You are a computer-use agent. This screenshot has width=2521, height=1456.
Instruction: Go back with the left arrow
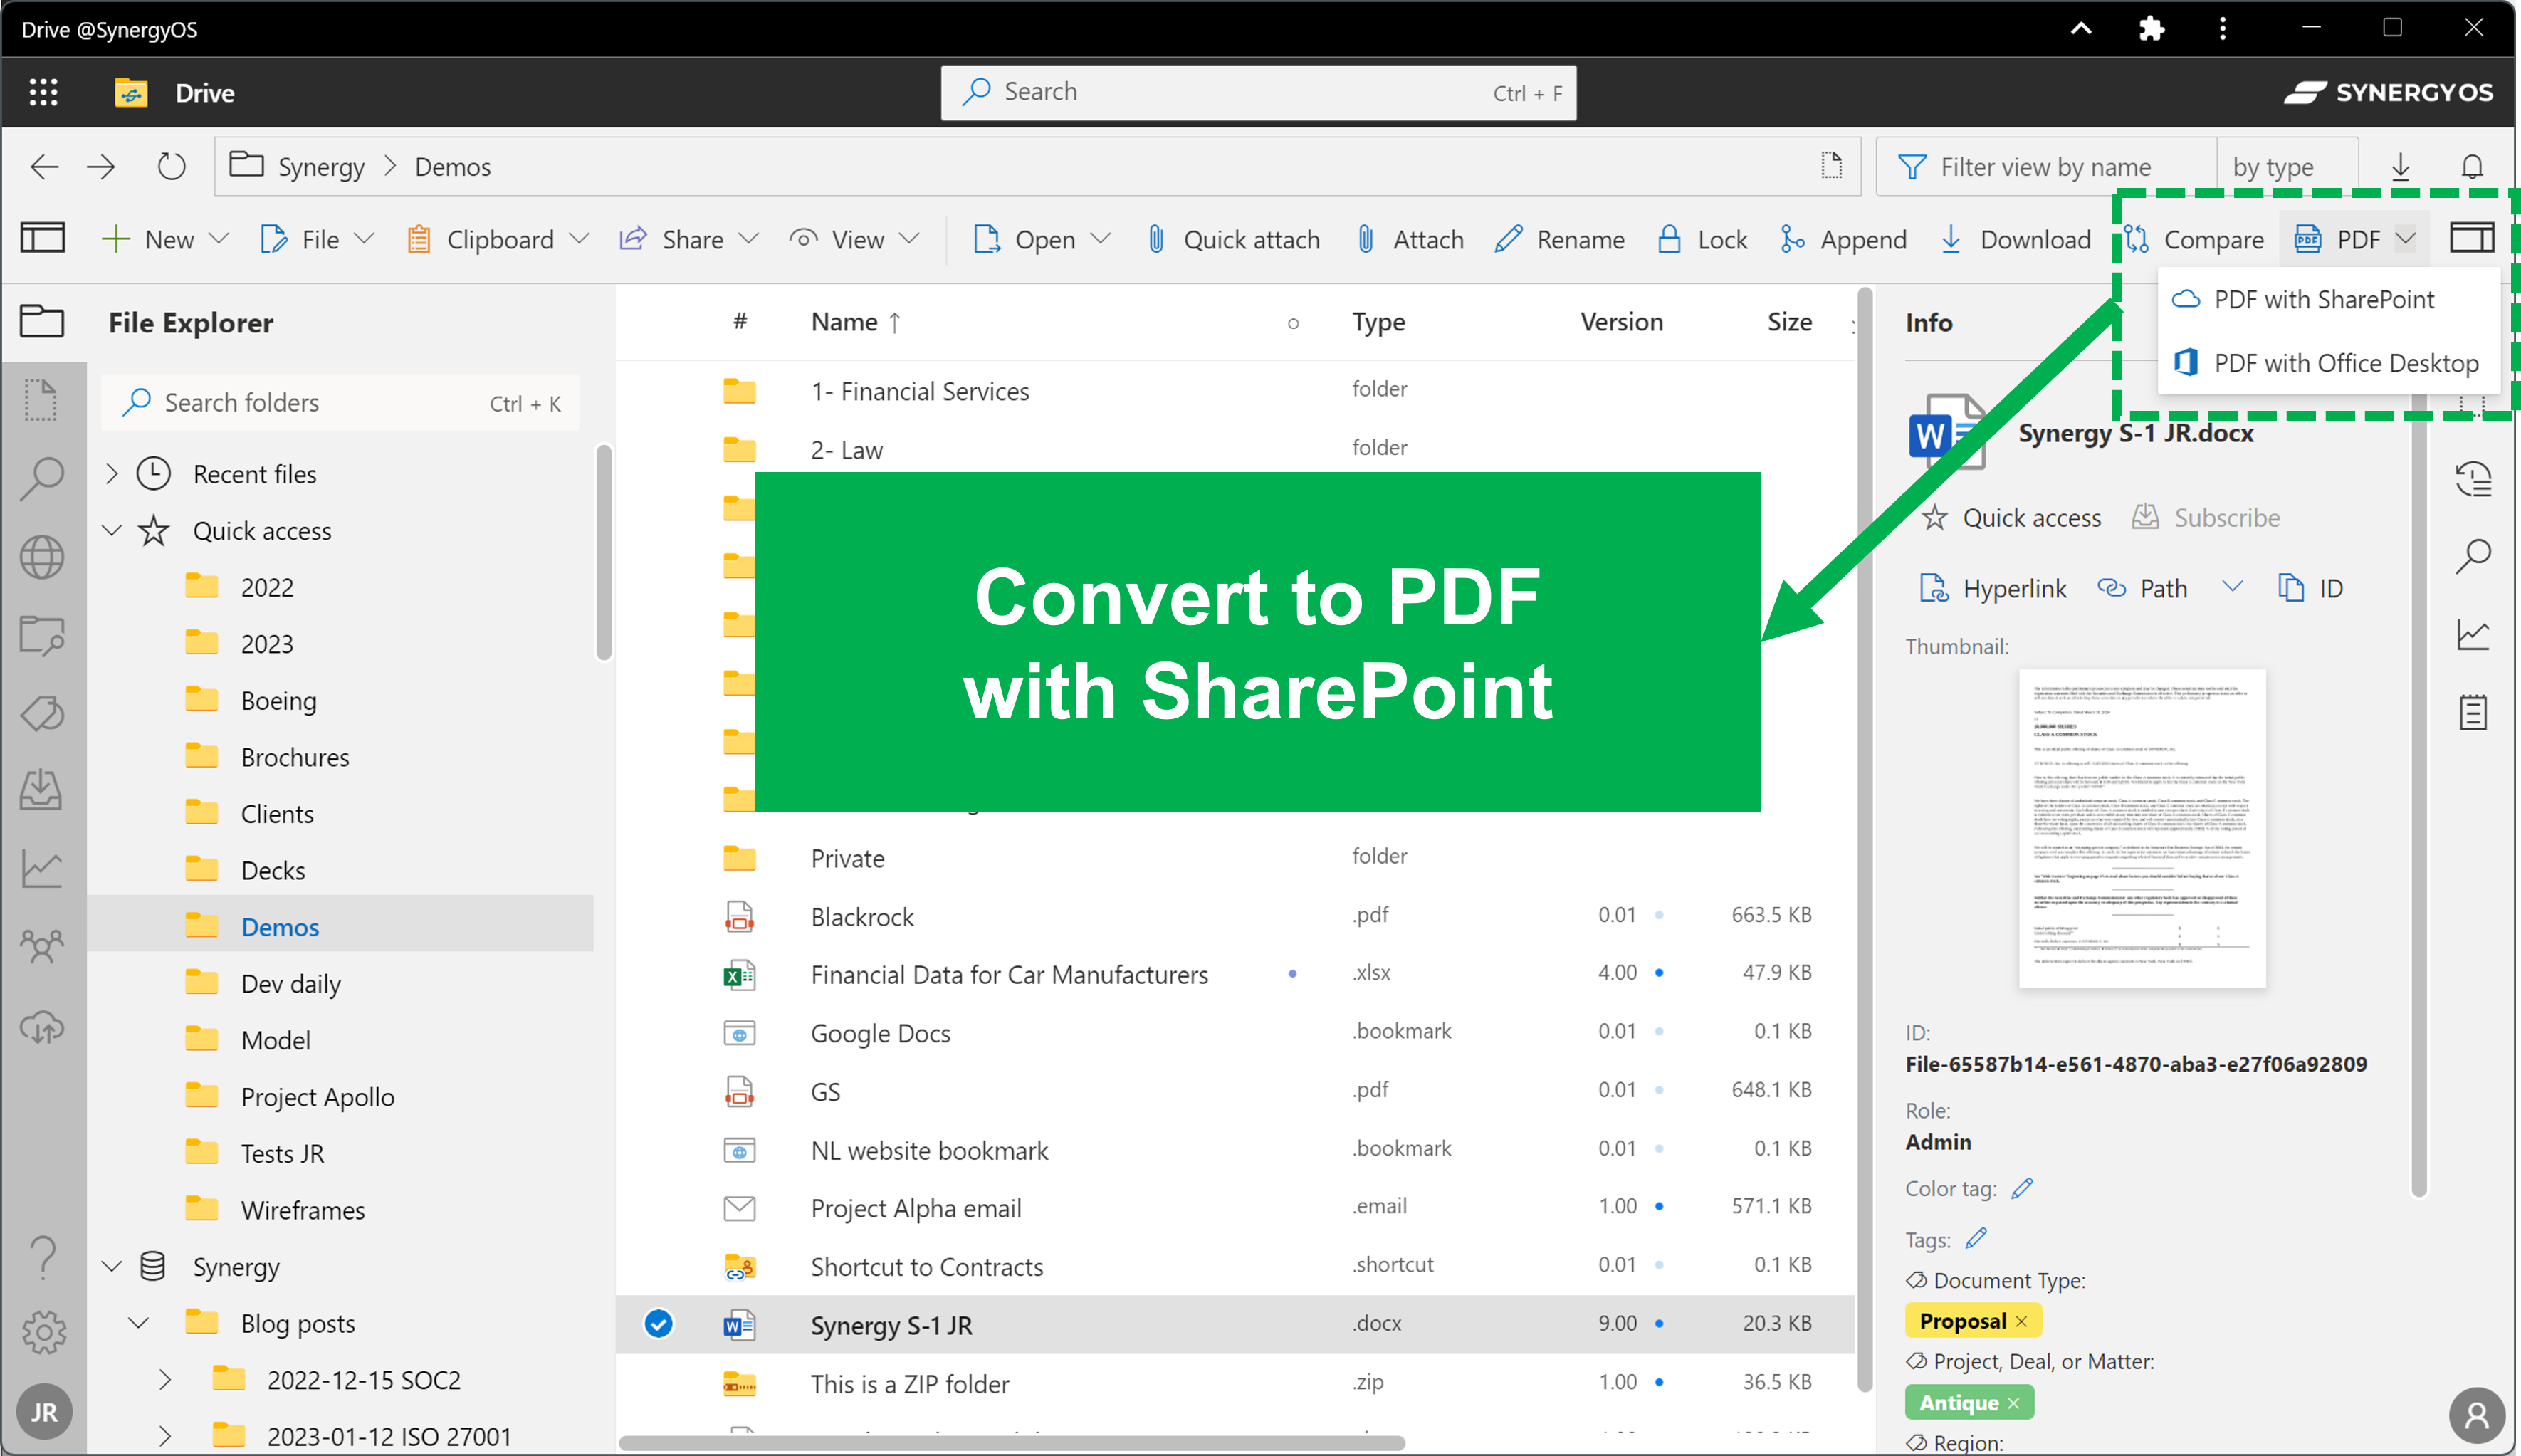tap(45, 167)
